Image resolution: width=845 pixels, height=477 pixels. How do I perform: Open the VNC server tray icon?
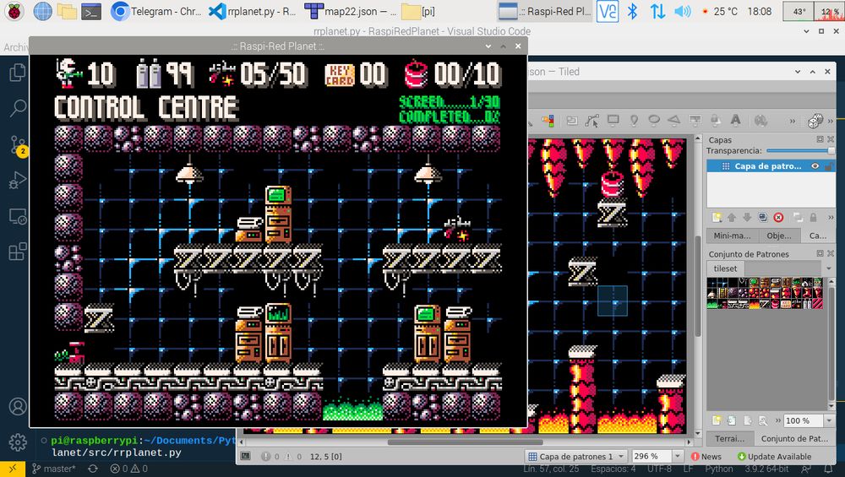pos(608,11)
